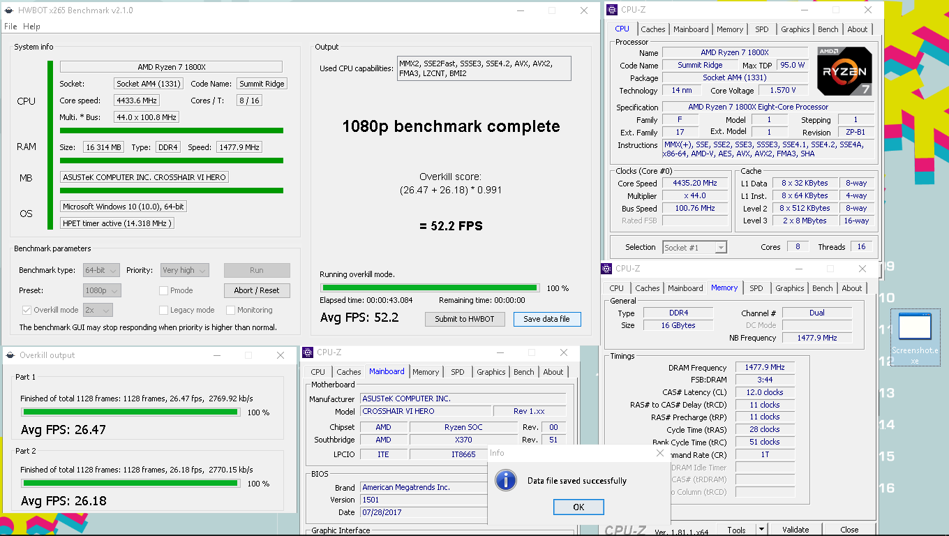The image size is (949, 536).
Task: Select Memory tab in CPU-Z Mainboard window
Action: pyautogui.click(x=426, y=372)
